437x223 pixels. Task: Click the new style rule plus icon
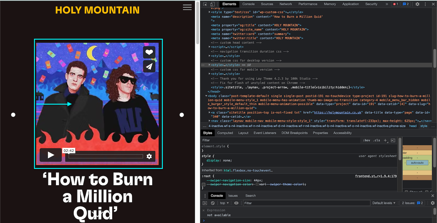(x=385, y=140)
